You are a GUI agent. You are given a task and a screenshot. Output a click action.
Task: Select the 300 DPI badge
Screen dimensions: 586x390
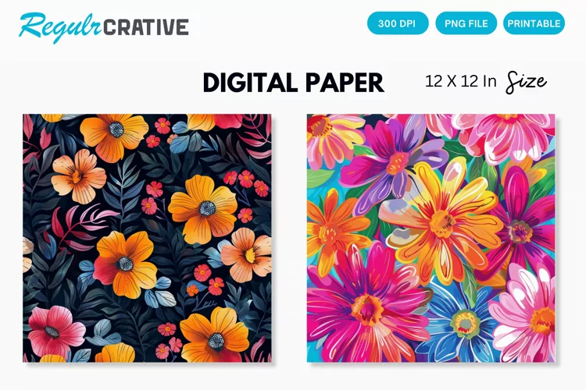click(398, 23)
